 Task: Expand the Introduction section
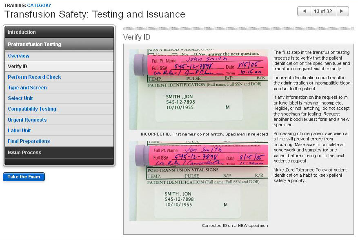click(x=59, y=32)
